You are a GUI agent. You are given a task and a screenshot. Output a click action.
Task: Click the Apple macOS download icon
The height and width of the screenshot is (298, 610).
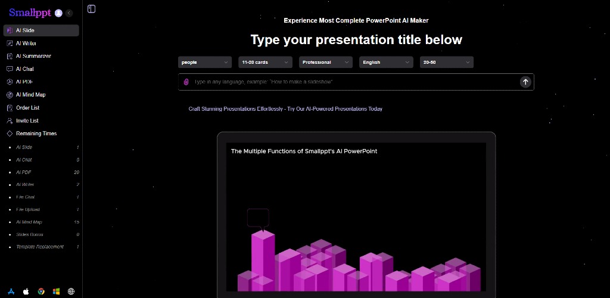click(26, 291)
